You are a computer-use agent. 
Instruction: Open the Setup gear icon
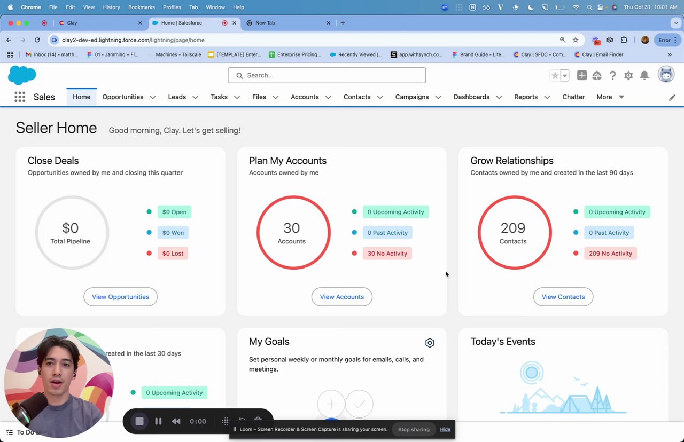coord(628,76)
